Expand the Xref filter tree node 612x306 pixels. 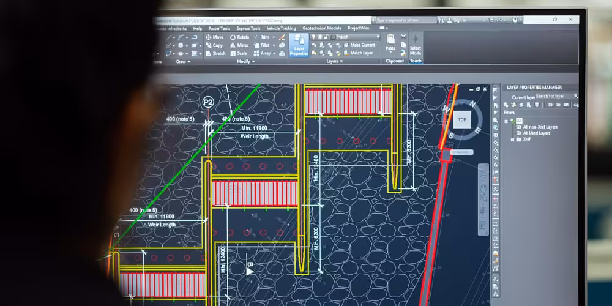point(512,140)
